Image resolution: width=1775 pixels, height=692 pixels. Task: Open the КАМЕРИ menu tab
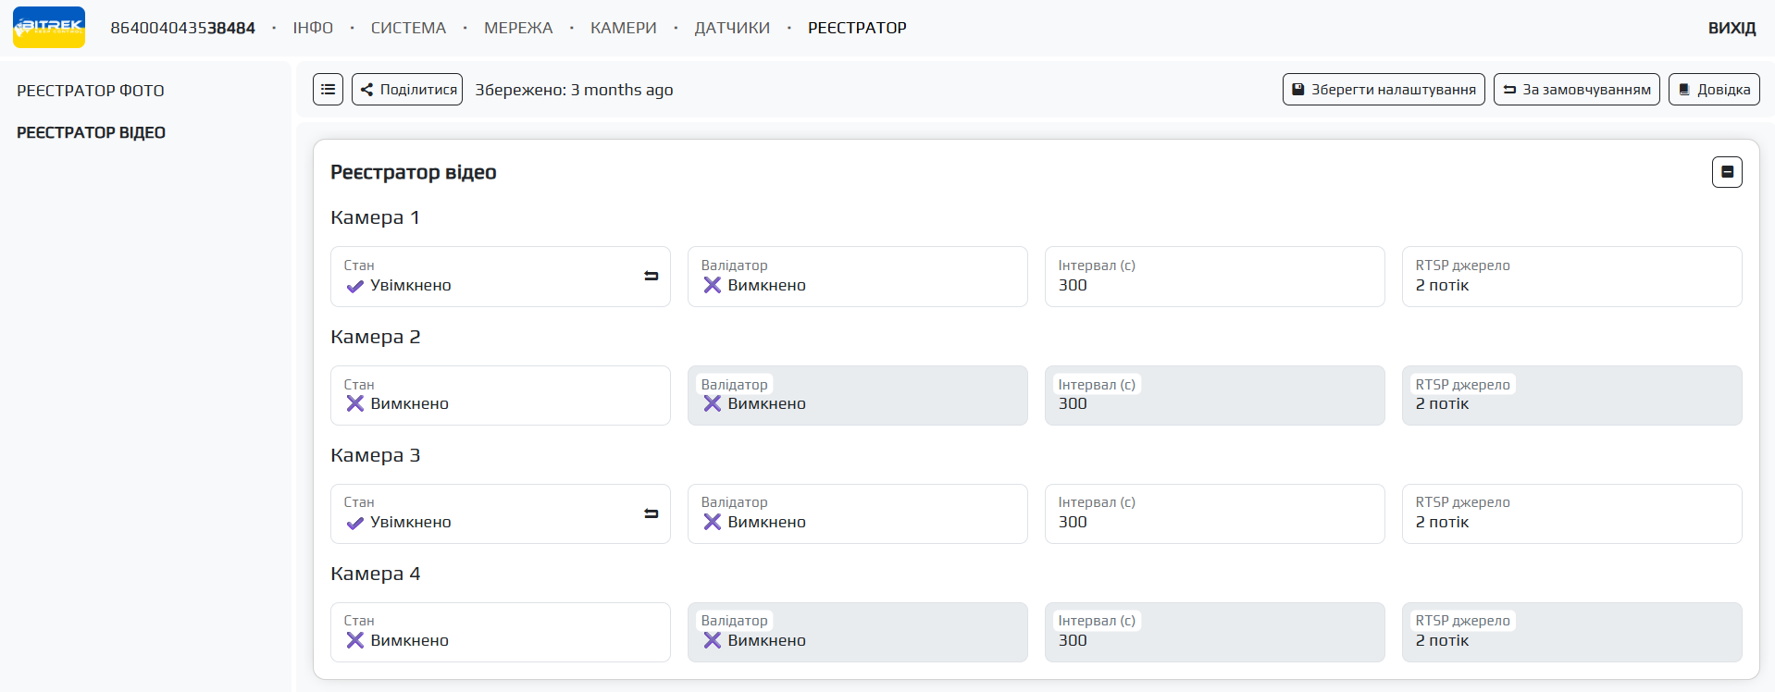coord(623,28)
